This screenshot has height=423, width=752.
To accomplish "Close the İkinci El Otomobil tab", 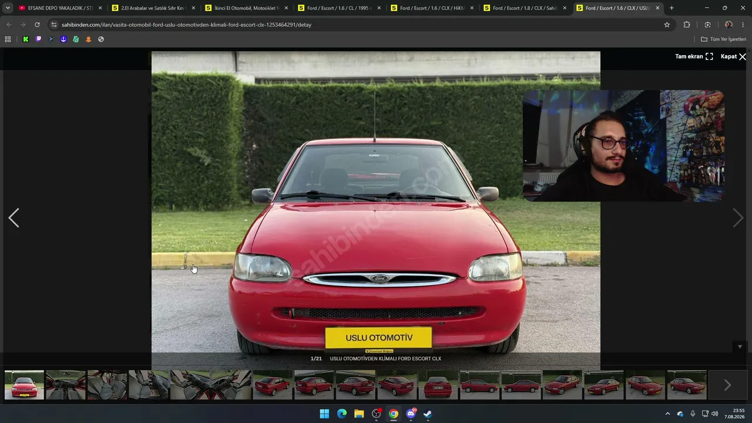I will [x=286, y=8].
